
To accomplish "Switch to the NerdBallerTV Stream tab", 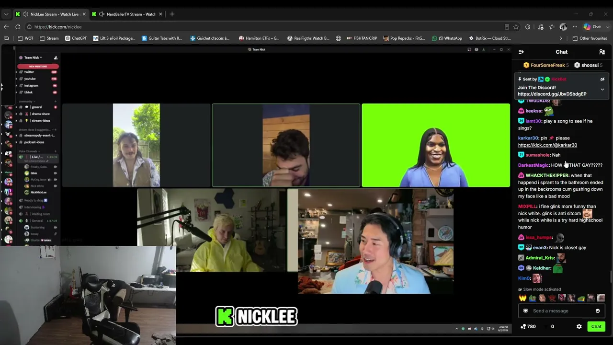I will (x=127, y=14).
